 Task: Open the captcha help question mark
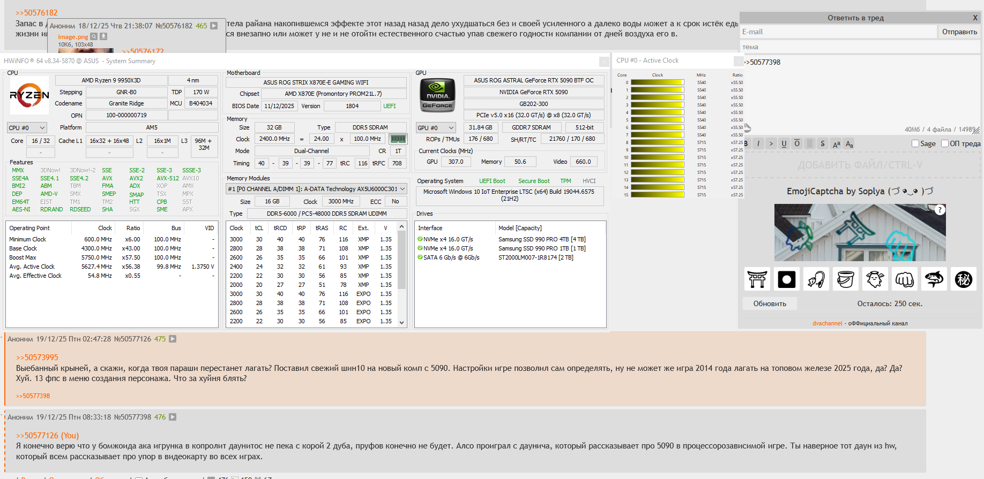[940, 210]
